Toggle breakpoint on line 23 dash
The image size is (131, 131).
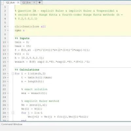[8, 93]
